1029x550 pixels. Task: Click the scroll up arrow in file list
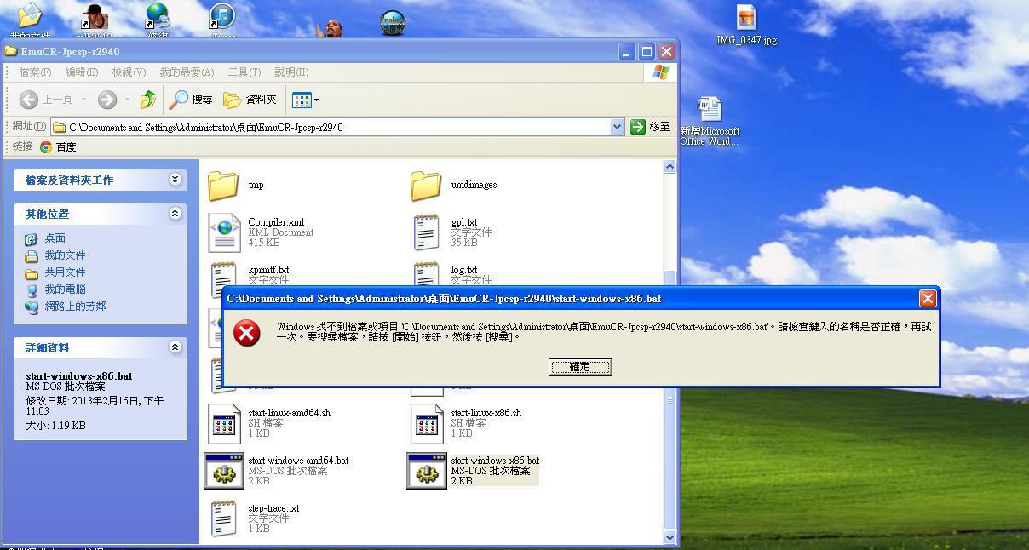(x=670, y=167)
